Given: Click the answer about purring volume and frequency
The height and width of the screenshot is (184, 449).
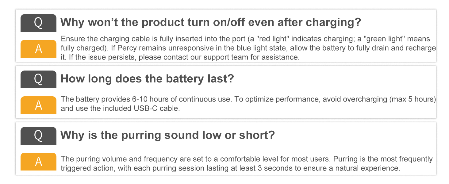Looking at the screenshot, I should coord(247,164).
